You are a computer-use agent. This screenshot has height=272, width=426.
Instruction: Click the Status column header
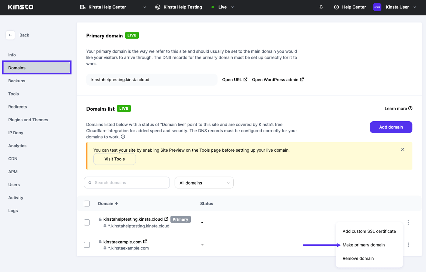(x=207, y=204)
